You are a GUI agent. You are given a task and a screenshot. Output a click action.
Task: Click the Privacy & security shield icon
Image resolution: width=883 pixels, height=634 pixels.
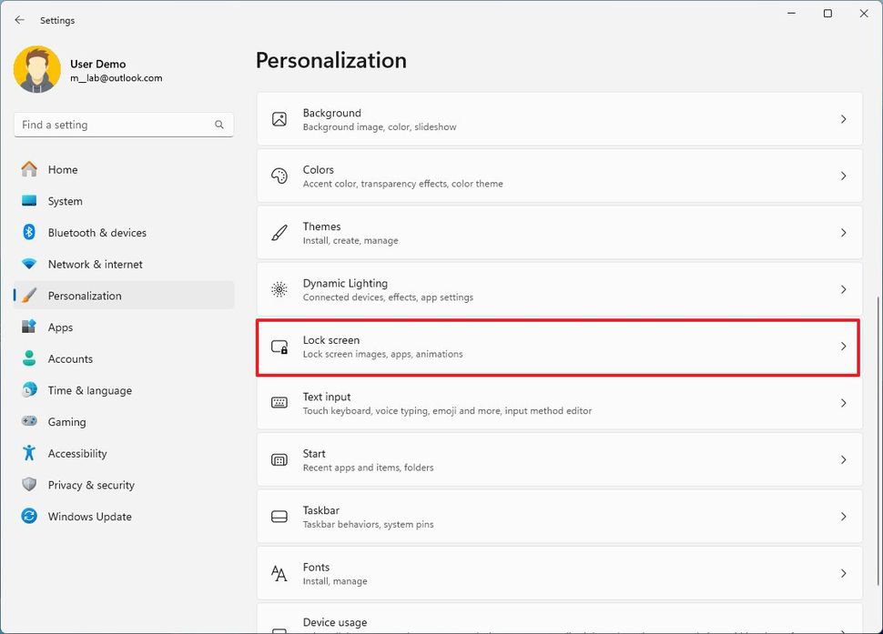(30, 485)
